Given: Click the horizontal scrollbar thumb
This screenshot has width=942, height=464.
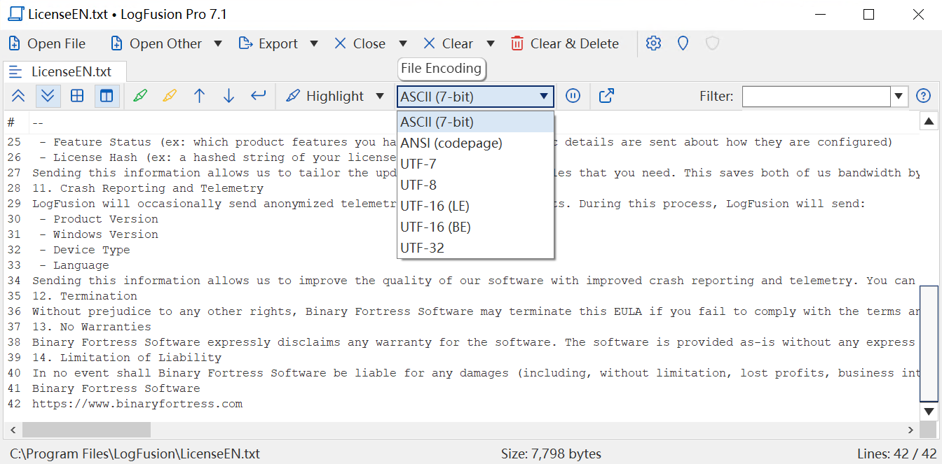Looking at the screenshot, I should coord(86,430).
